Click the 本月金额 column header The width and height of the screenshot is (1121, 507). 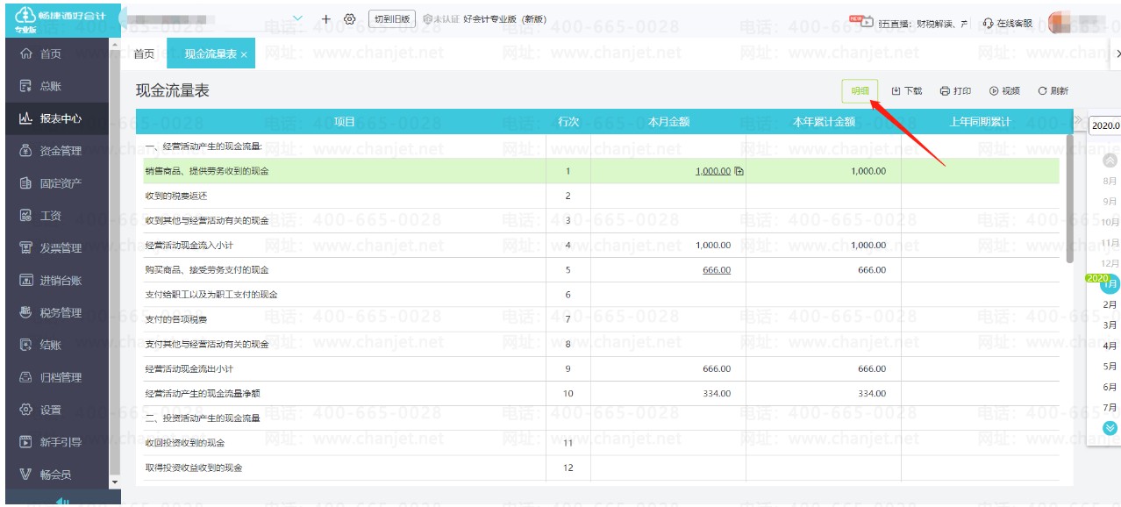(668, 122)
